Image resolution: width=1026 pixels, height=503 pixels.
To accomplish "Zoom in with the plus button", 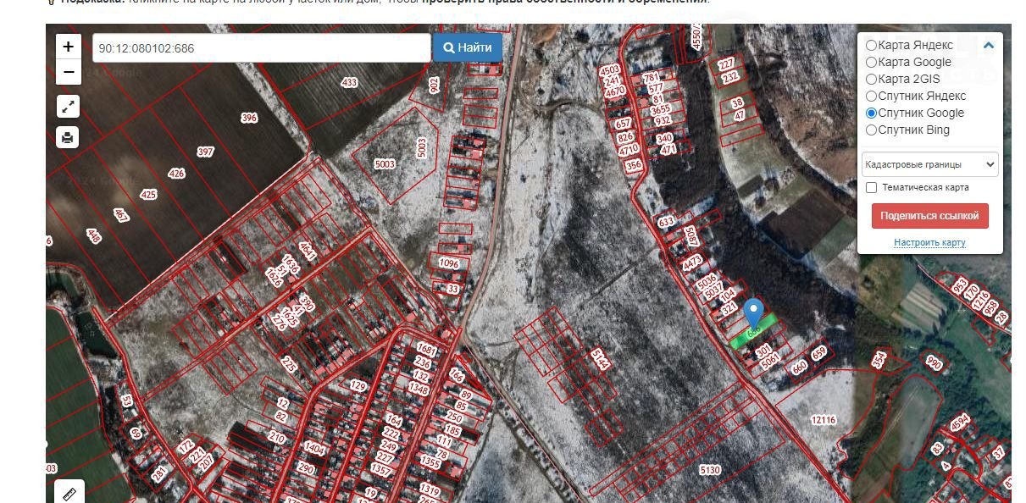I will pyautogui.click(x=69, y=47).
